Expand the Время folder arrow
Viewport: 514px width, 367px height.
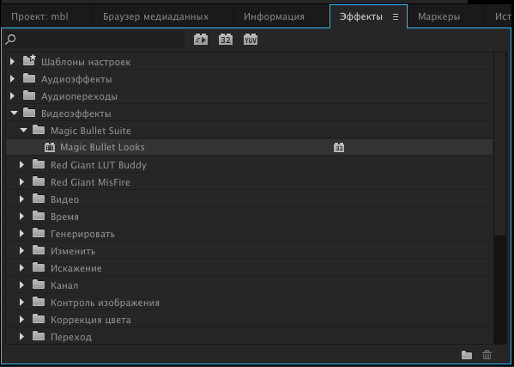pyautogui.click(x=22, y=216)
